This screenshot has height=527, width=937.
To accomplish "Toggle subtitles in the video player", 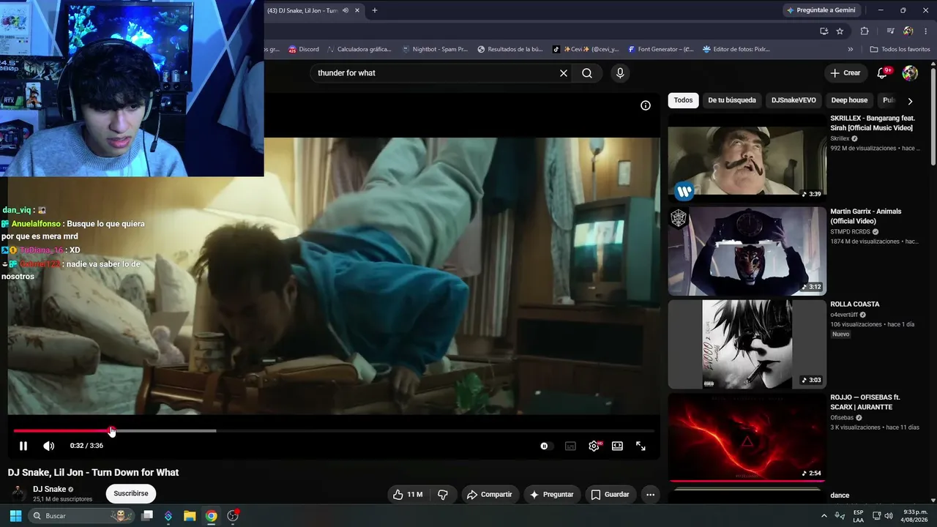I will click(x=570, y=446).
